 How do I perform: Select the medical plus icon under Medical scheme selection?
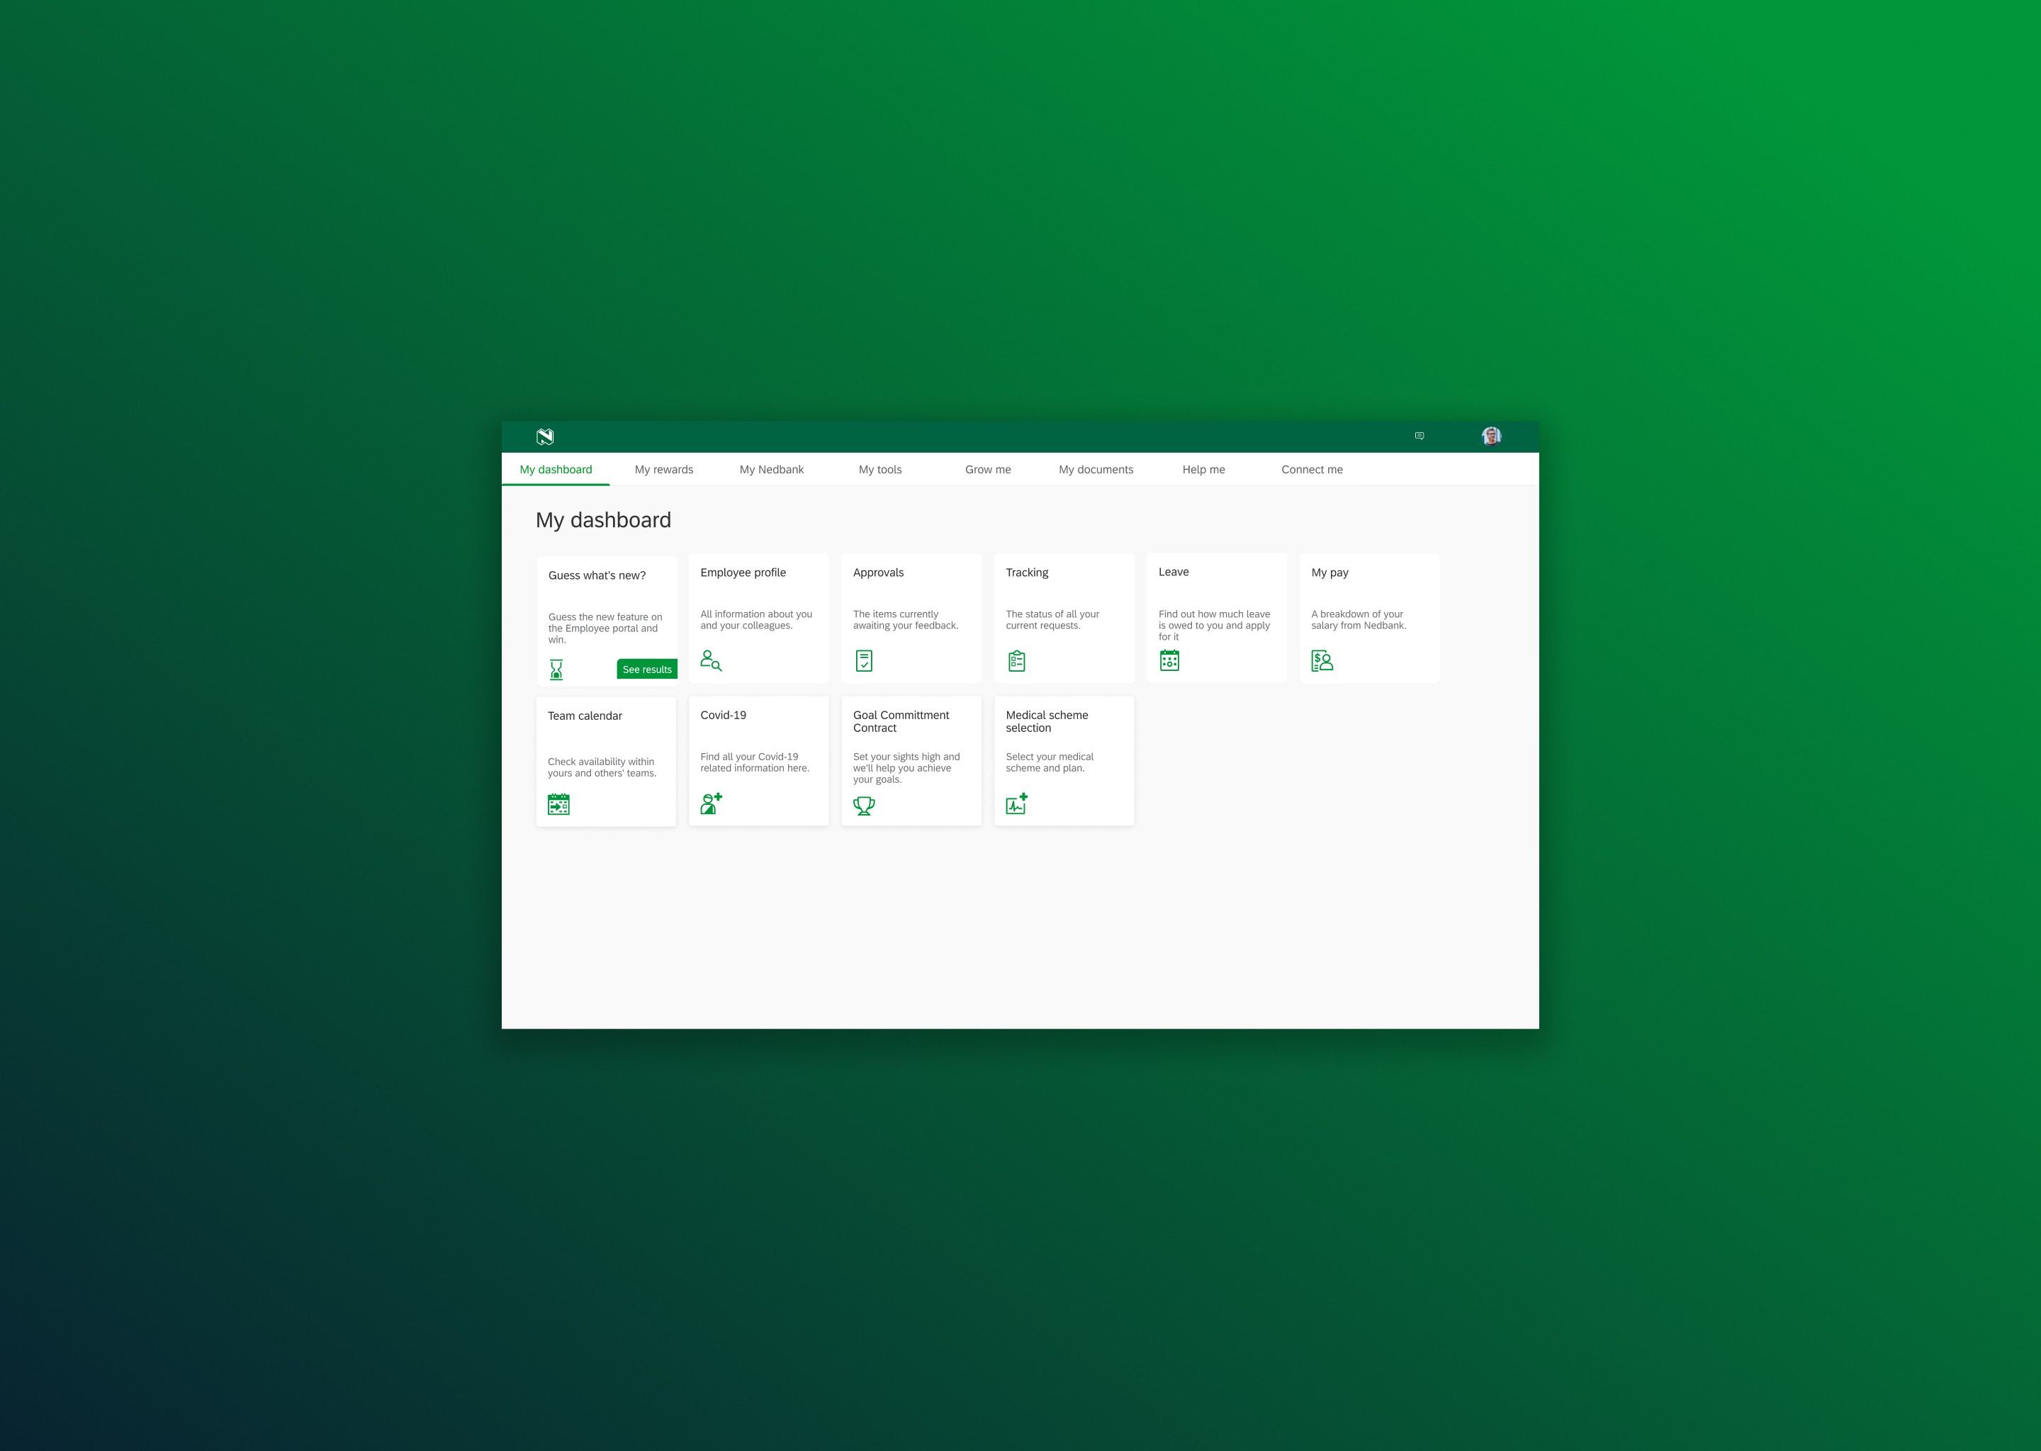pos(1018,803)
